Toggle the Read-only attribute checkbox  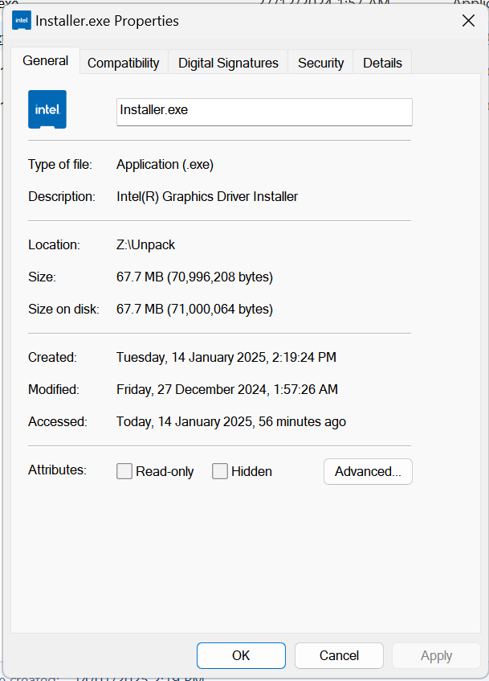pos(124,472)
